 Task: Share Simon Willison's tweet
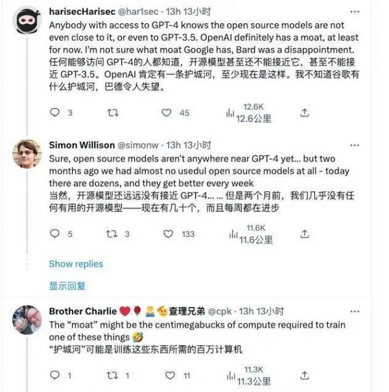pos(305,234)
